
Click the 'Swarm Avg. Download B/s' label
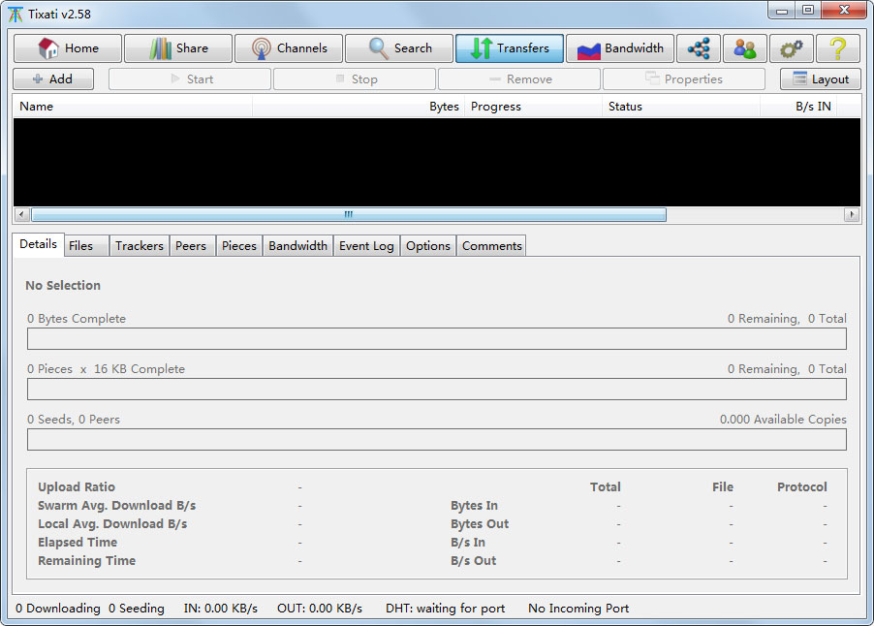click(x=117, y=506)
